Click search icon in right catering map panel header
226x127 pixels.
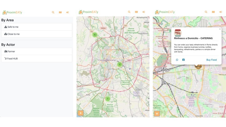[206, 12]
